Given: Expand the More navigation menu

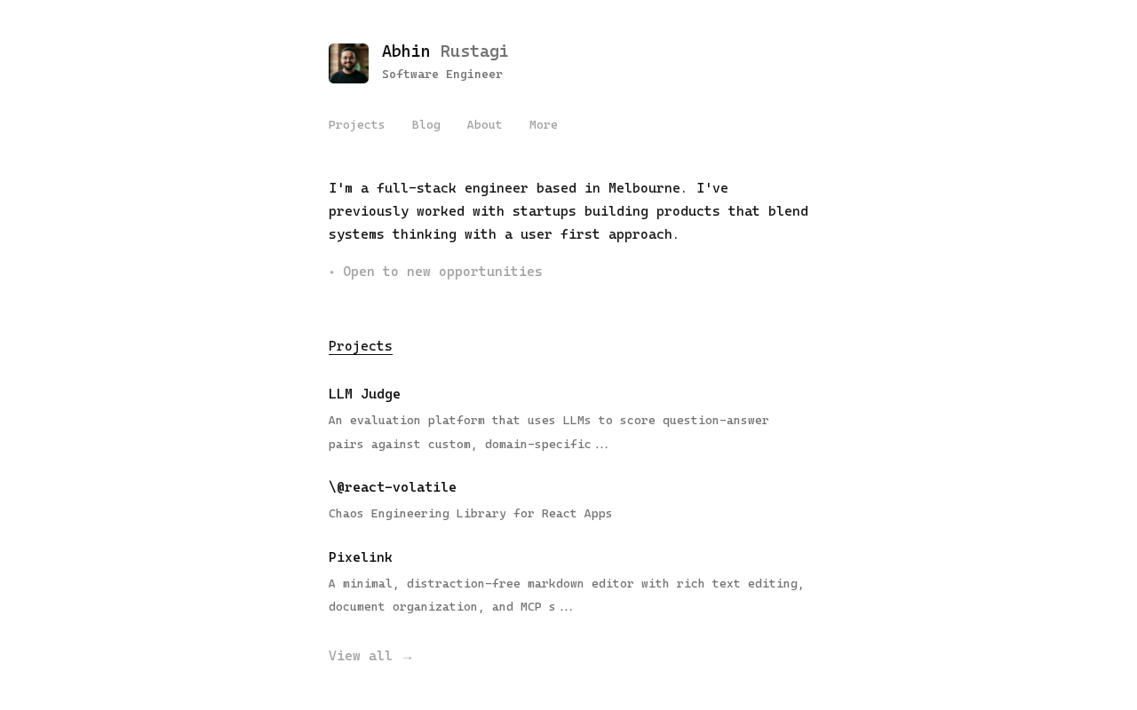Looking at the screenshot, I should point(543,125).
